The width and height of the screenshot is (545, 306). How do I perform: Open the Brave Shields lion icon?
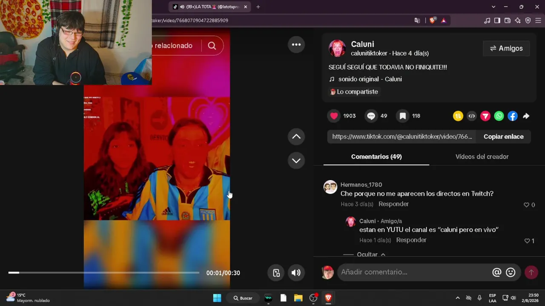click(x=433, y=20)
